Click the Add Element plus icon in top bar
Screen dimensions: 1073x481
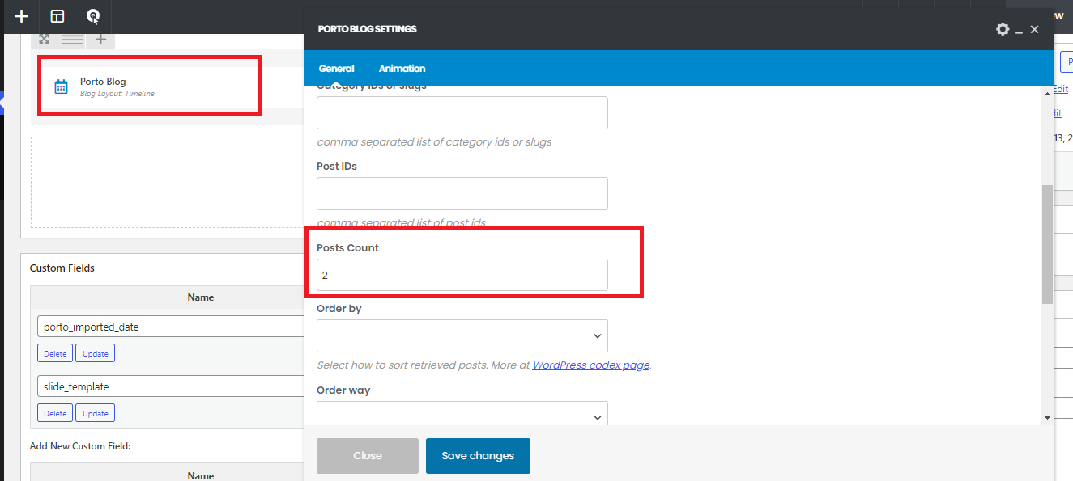coord(22,16)
